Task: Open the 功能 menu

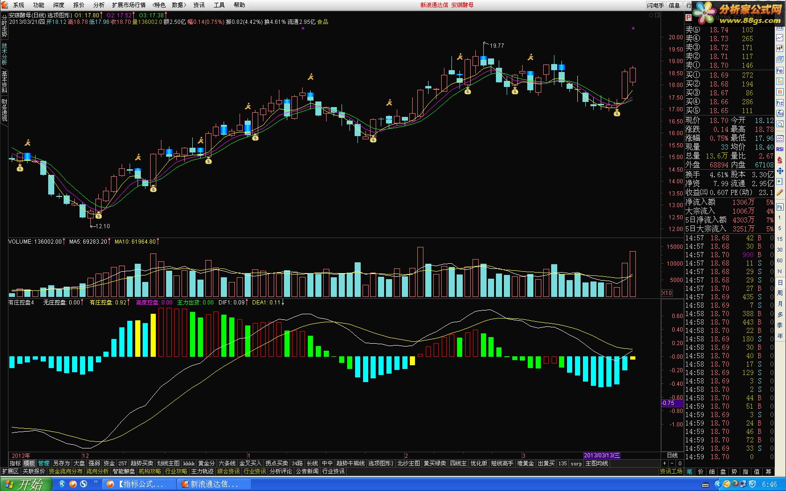Action: pyautogui.click(x=39, y=5)
